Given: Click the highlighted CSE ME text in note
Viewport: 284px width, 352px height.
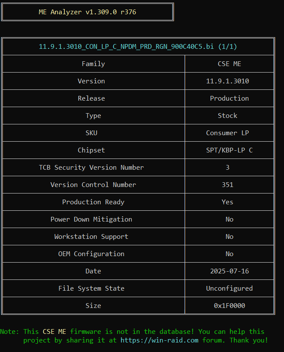Looking at the screenshot, I should pyautogui.click(x=54, y=332).
